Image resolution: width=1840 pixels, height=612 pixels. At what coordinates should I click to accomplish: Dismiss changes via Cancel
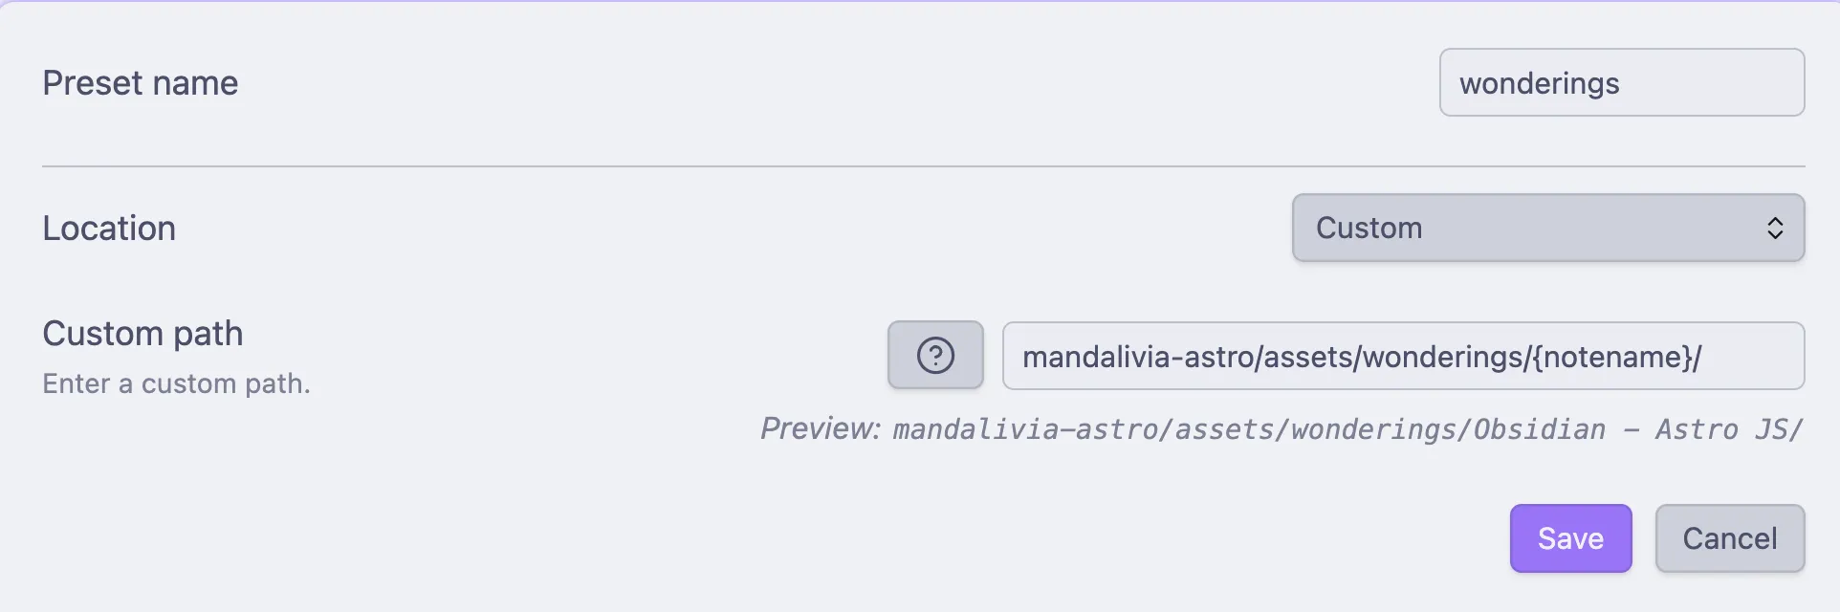pos(1729,538)
